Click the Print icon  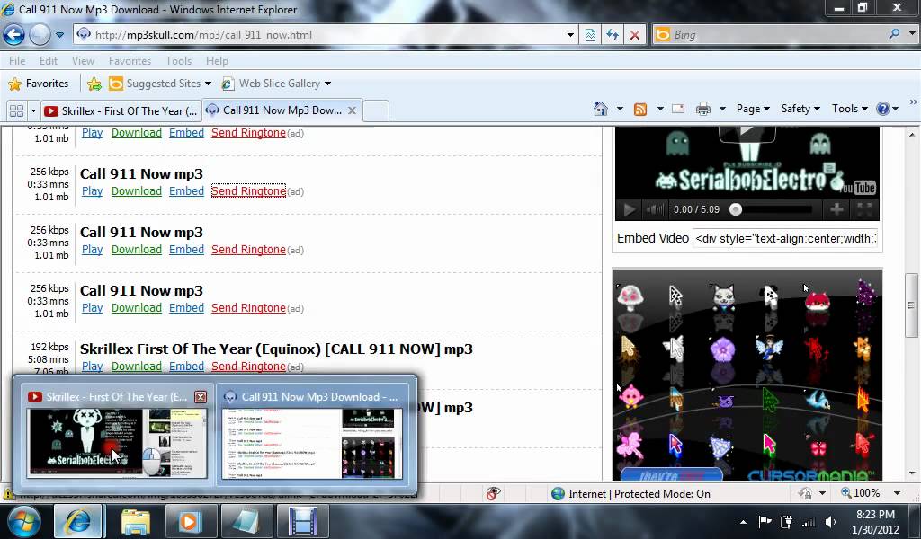[703, 109]
